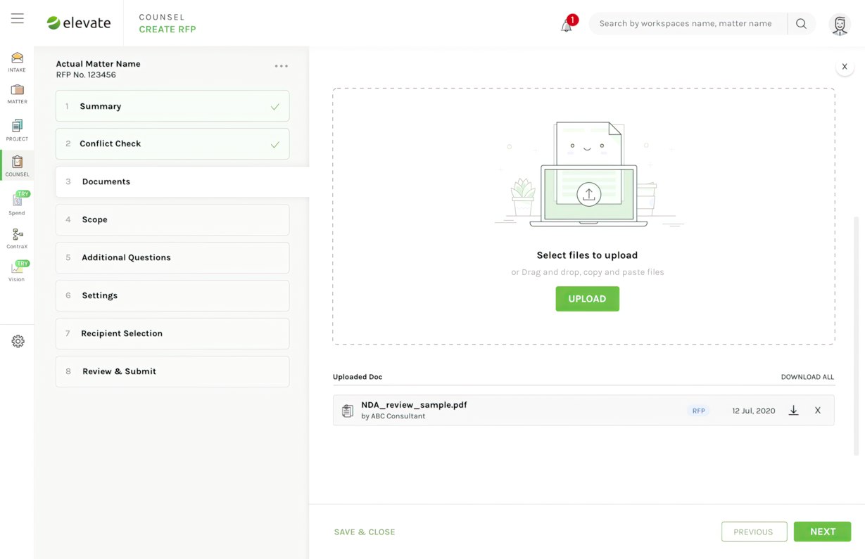
Task: Download NDA_review_sample.pdf with arrow icon
Action: 793,411
